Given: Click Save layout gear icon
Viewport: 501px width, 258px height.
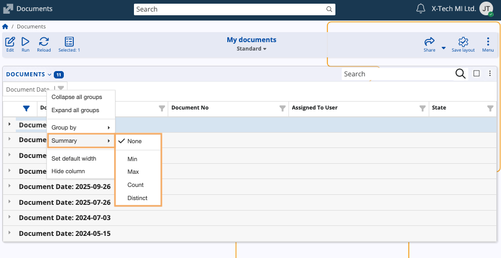Looking at the screenshot, I should pyautogui.click(x=463, y=42).
